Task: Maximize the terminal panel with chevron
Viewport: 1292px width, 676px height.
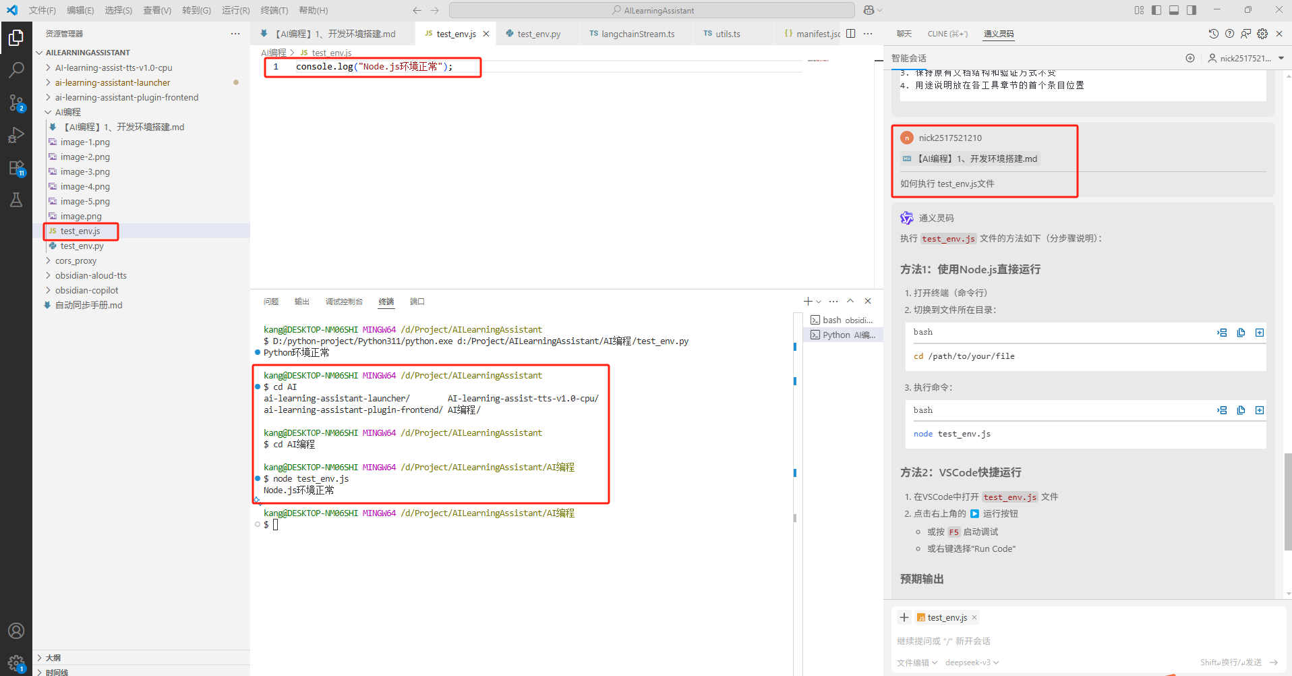Action: tap(850, 302)
